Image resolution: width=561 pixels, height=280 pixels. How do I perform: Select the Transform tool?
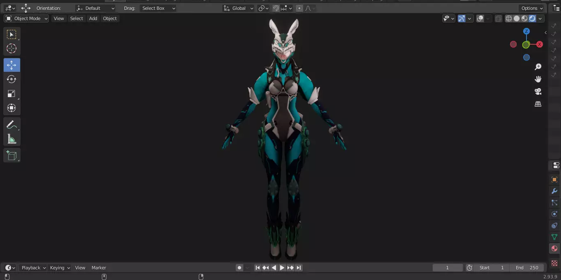11,108
